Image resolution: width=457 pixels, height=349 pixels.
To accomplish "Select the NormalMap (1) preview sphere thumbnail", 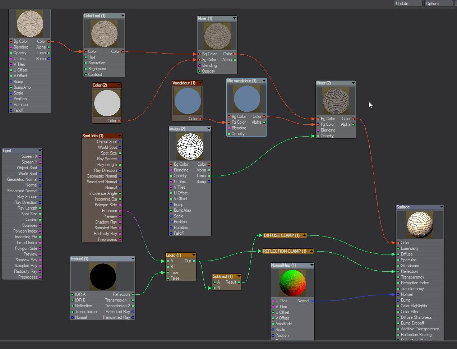I will coord(292,283).
